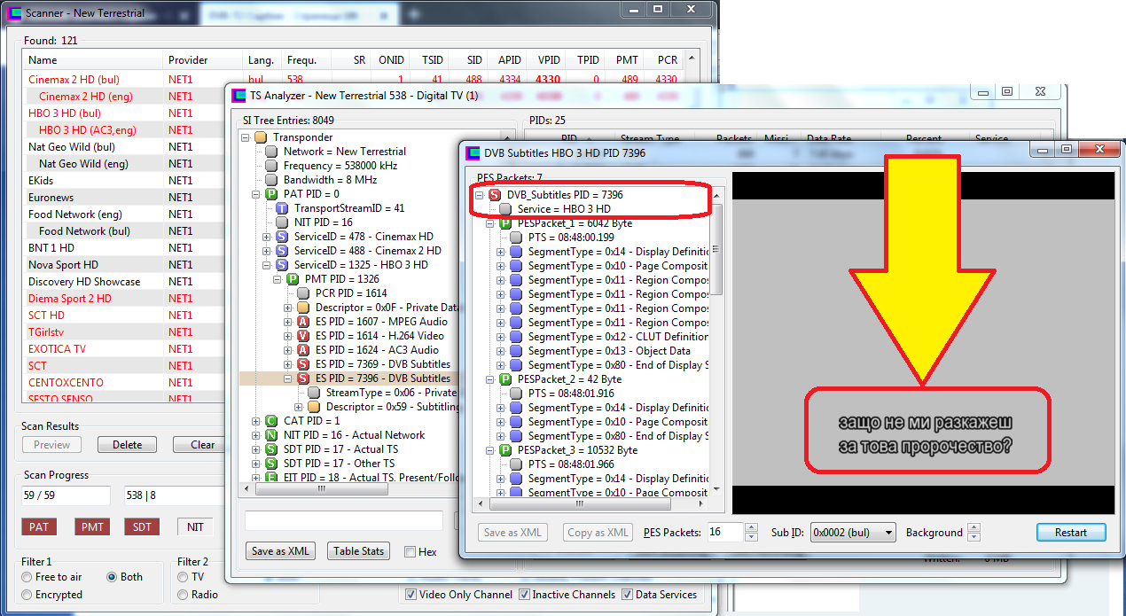This screenshot has width=1126, height=616.
Task: Toggle Hex checkbox in TS Analyzer
Action: tap(410, 551)
